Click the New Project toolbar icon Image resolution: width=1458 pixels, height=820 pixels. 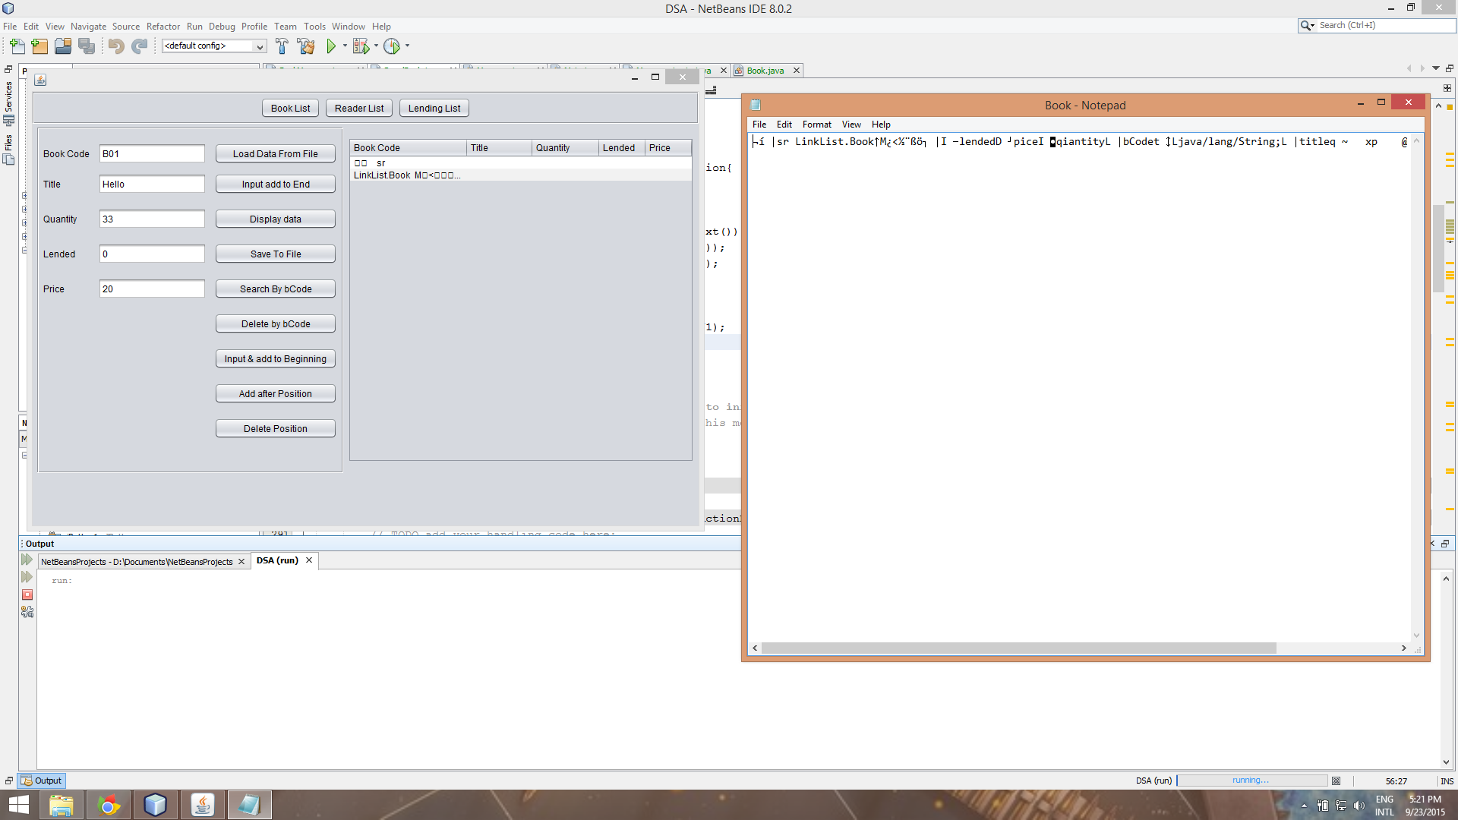click(x=39, y=46)
